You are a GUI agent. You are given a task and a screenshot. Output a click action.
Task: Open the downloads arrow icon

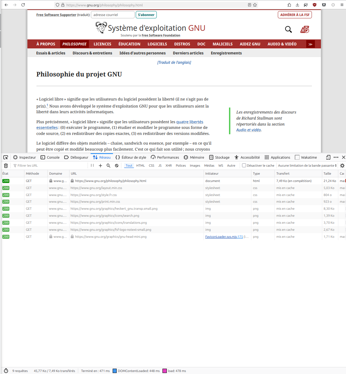[x=297, y=5]
